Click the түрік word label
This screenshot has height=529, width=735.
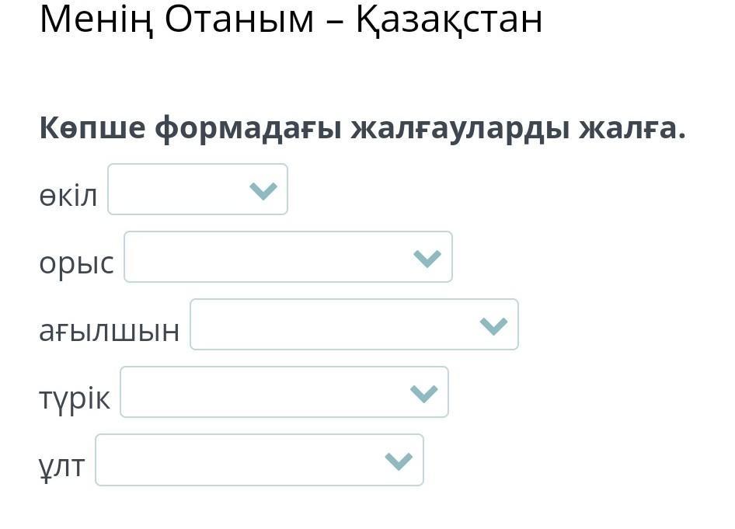pyautogui.click(x=75, y=398)
